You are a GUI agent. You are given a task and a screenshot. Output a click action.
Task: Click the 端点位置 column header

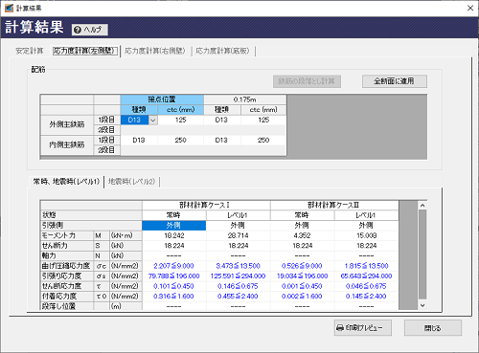coord(162,99)
